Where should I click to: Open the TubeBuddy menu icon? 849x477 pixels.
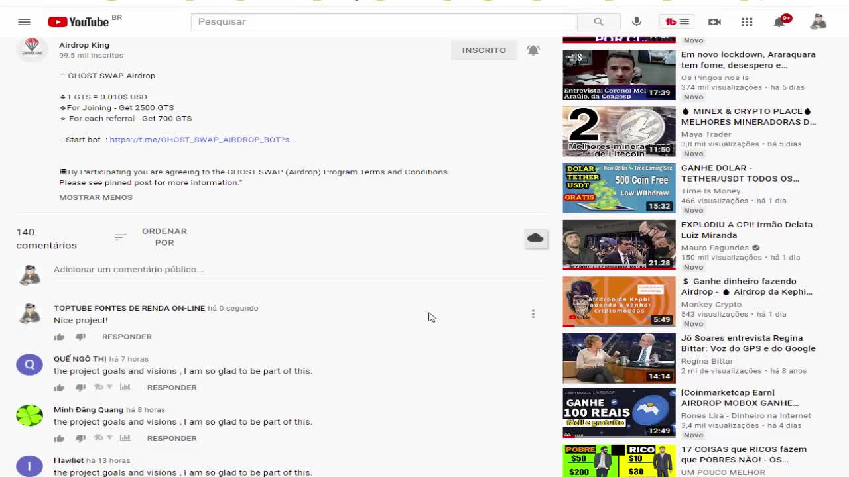(677, 22)
